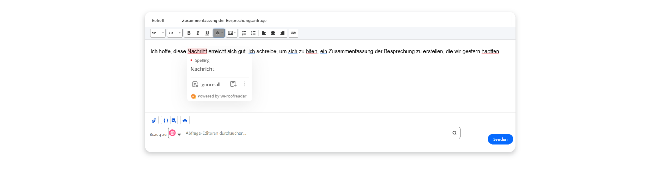The image size is (653, 175).
Task: Align text to the left
Action: [x=264, y=33]
